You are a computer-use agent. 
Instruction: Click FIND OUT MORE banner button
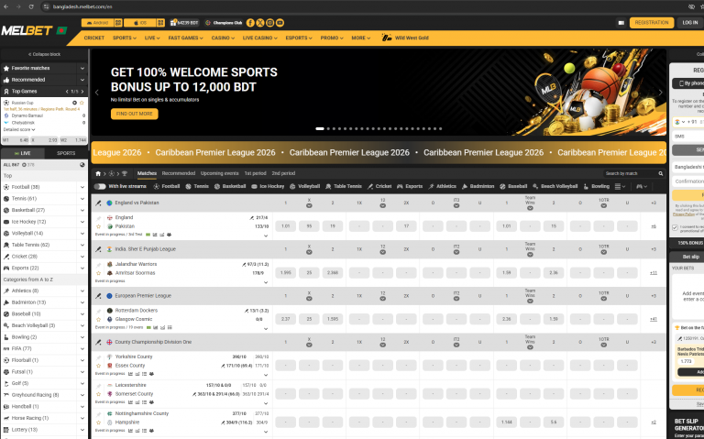click(134, 114)
